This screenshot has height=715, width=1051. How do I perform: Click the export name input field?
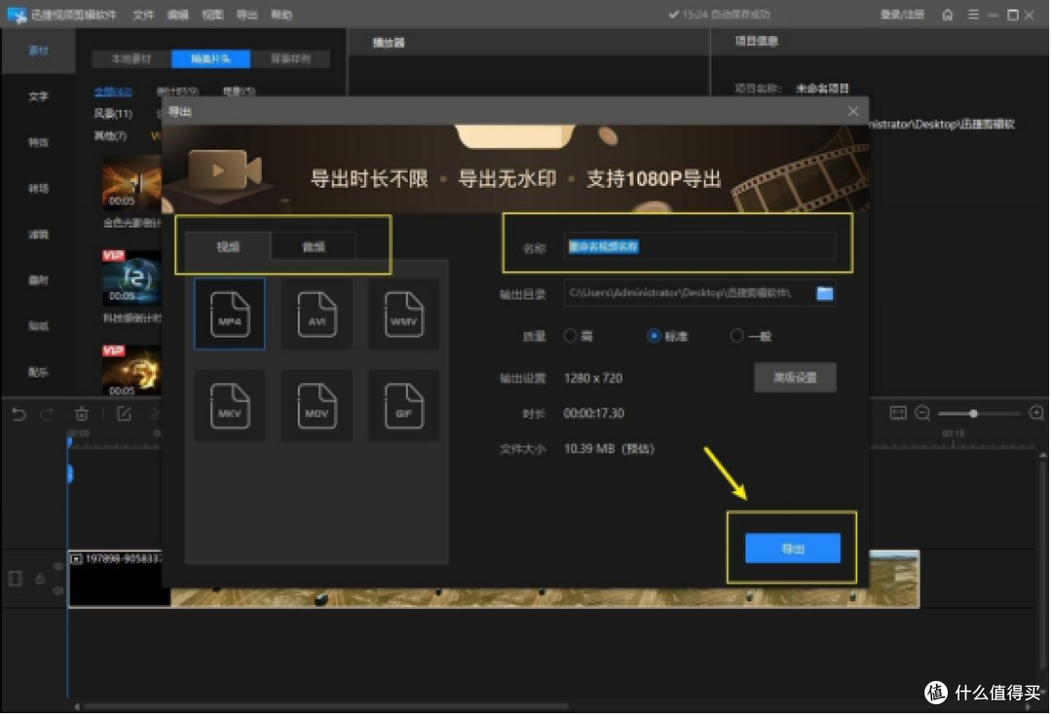pyautogui.click(x=700, y=246)
